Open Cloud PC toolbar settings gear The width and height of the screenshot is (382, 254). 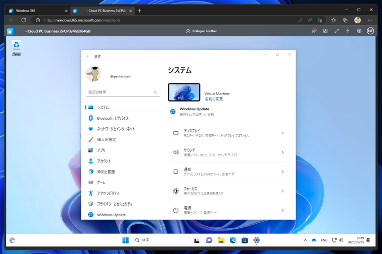click(x=359, y=31)
